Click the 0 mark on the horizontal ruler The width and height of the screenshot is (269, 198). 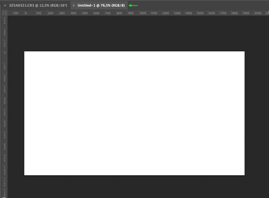coord(26,13)
